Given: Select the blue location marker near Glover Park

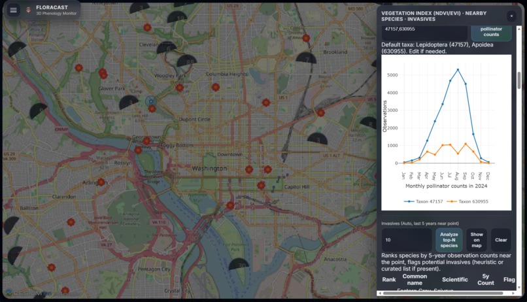Looking at the screenshot, I should pos(151,101).
